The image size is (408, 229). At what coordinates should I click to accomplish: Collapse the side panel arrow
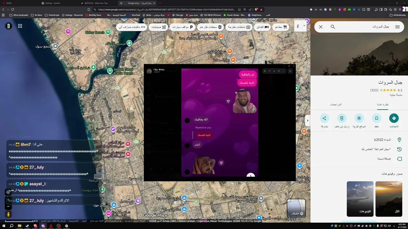coord(308,121)
